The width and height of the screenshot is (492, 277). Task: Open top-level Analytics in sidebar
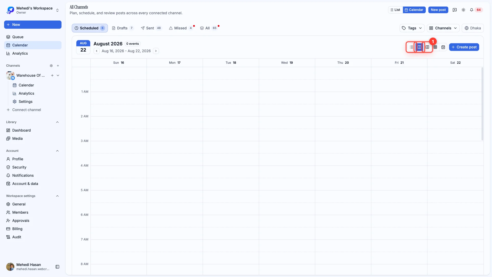tap(33, 53)
